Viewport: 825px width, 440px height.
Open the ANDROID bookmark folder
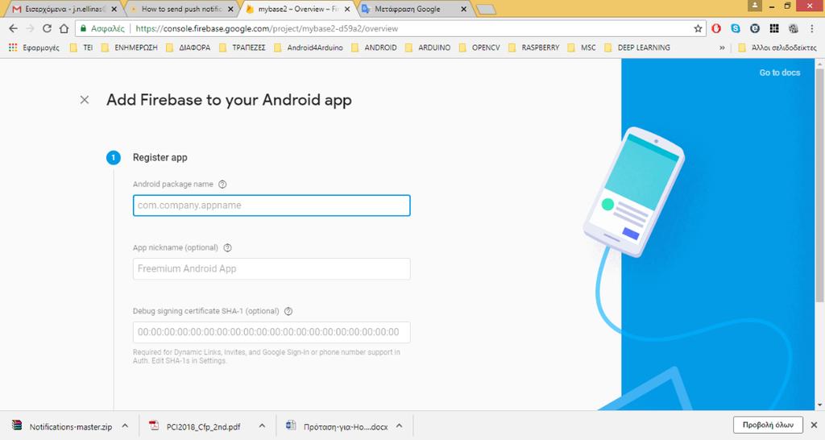[374, 48]
